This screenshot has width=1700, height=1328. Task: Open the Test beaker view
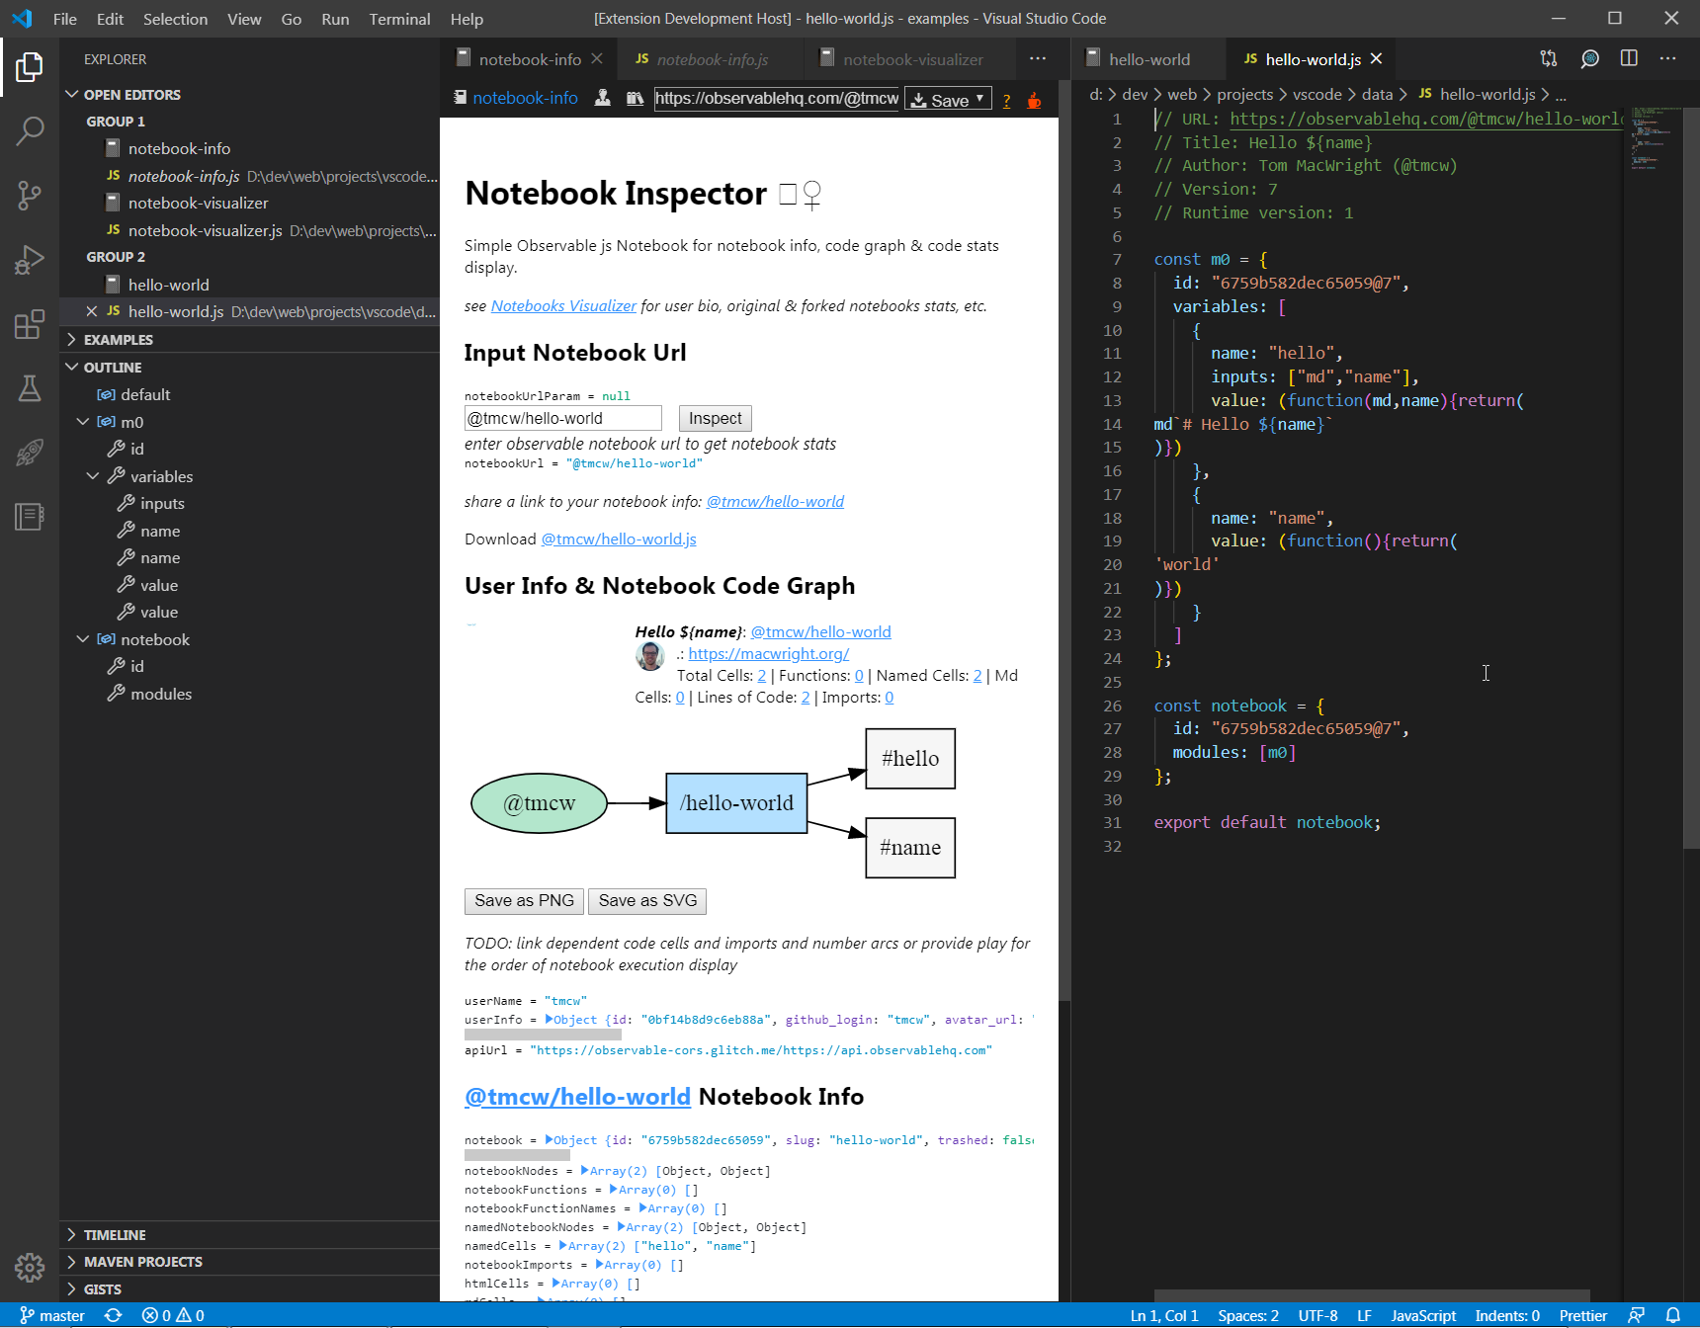click(30, 388)
